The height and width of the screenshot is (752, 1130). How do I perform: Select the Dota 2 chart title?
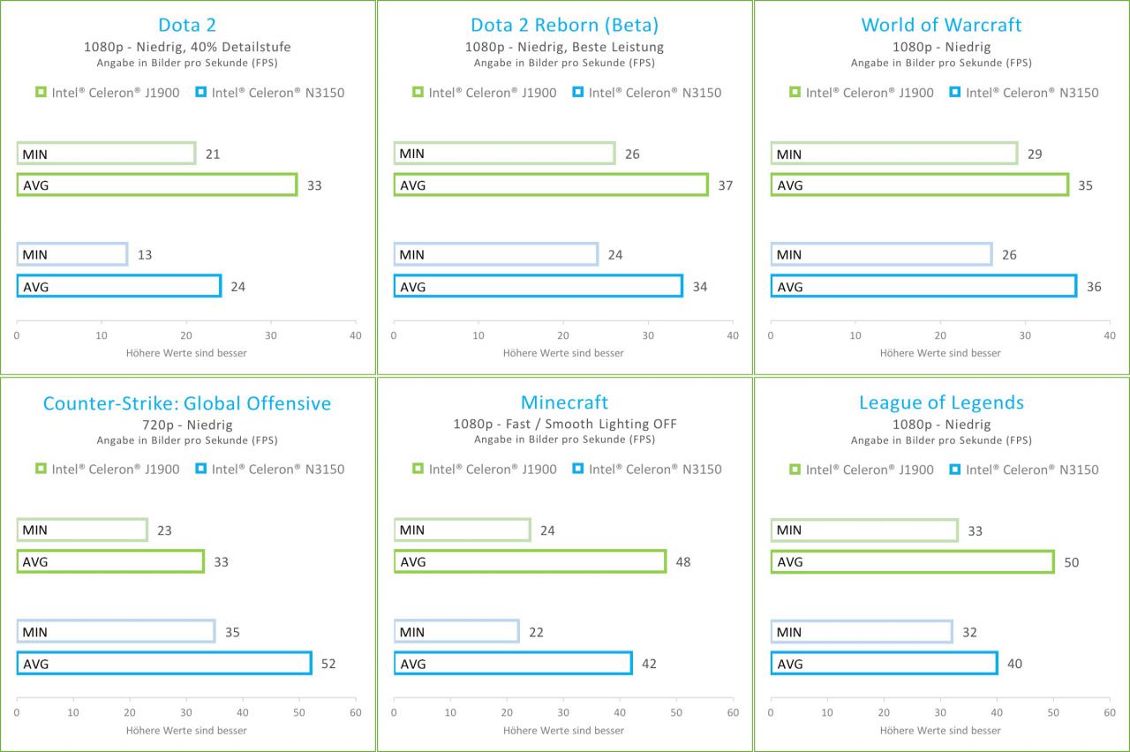(187, 25)
